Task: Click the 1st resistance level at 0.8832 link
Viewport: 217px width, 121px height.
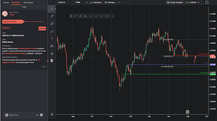Action: [x=15, y=53]
